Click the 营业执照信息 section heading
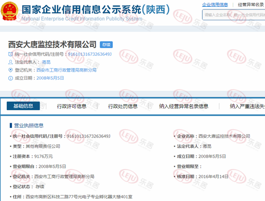 (29, 126)
